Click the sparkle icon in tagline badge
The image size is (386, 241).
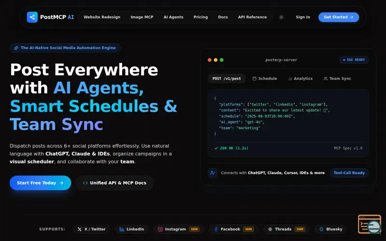point(16,48)
